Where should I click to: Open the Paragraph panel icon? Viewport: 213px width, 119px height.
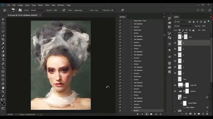point(169,50)
